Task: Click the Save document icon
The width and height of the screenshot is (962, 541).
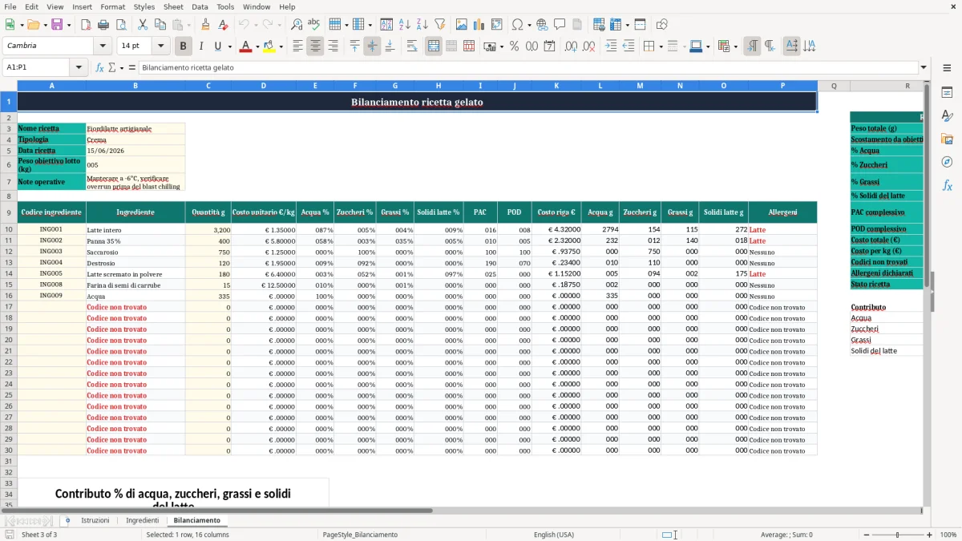Action: point(57,25)
